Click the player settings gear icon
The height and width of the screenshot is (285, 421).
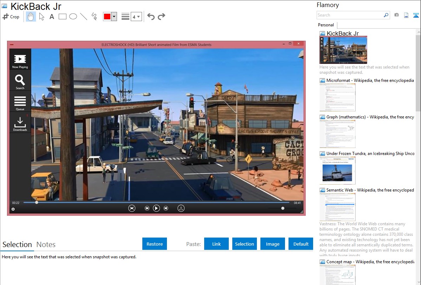pos(13,209)
